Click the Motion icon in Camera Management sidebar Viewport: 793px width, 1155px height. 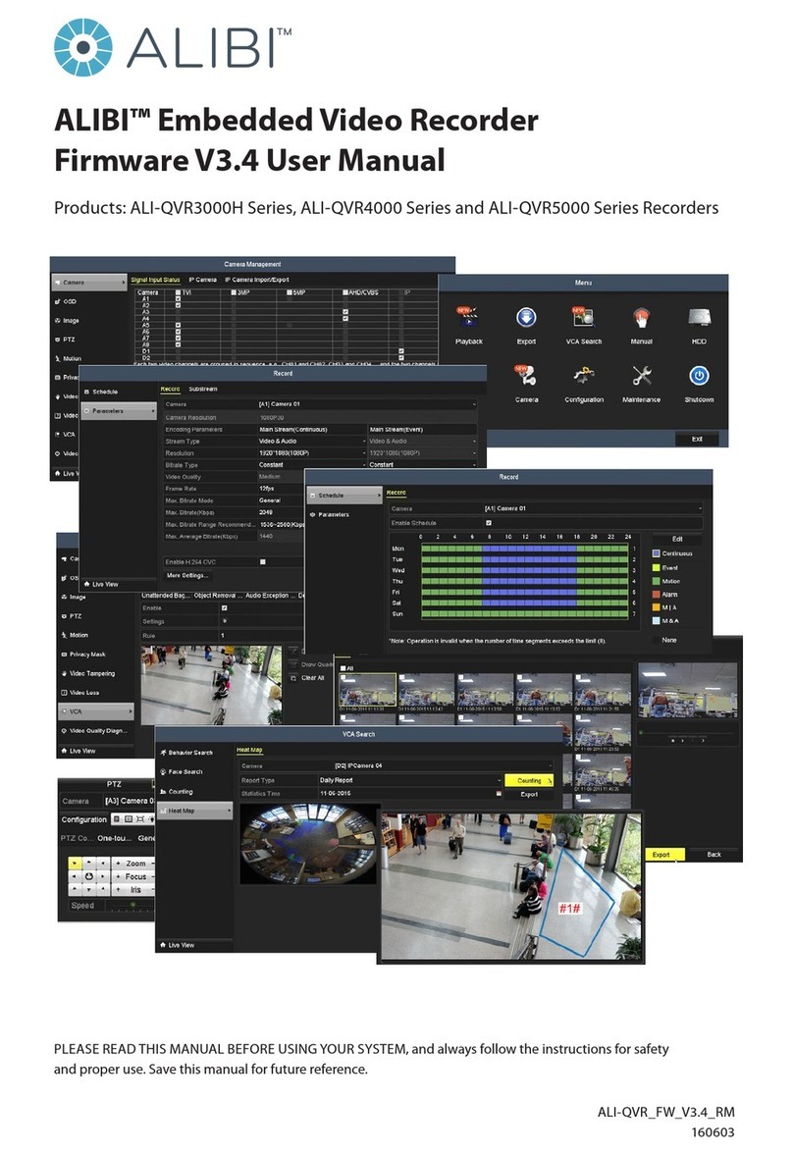click(58, 359)
